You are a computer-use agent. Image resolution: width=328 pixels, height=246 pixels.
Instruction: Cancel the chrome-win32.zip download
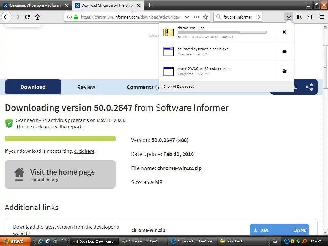point(284,32)
